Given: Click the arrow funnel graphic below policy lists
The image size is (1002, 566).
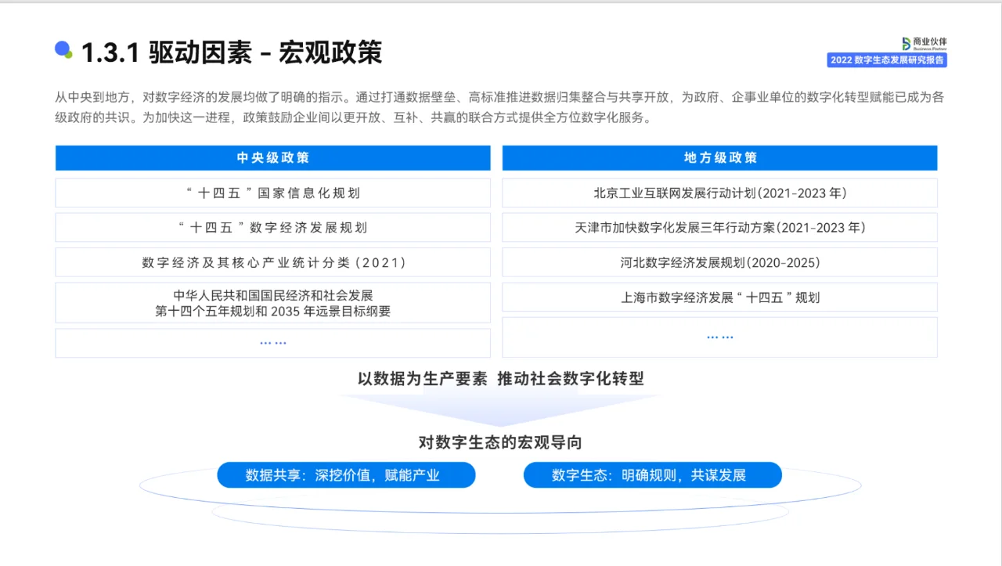Looking at the screenshot, I should pyautogui.click(x=501, y=405).
